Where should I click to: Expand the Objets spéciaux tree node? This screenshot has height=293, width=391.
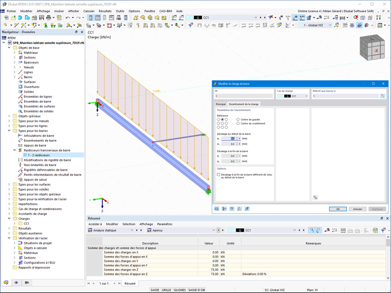[9, 116]
